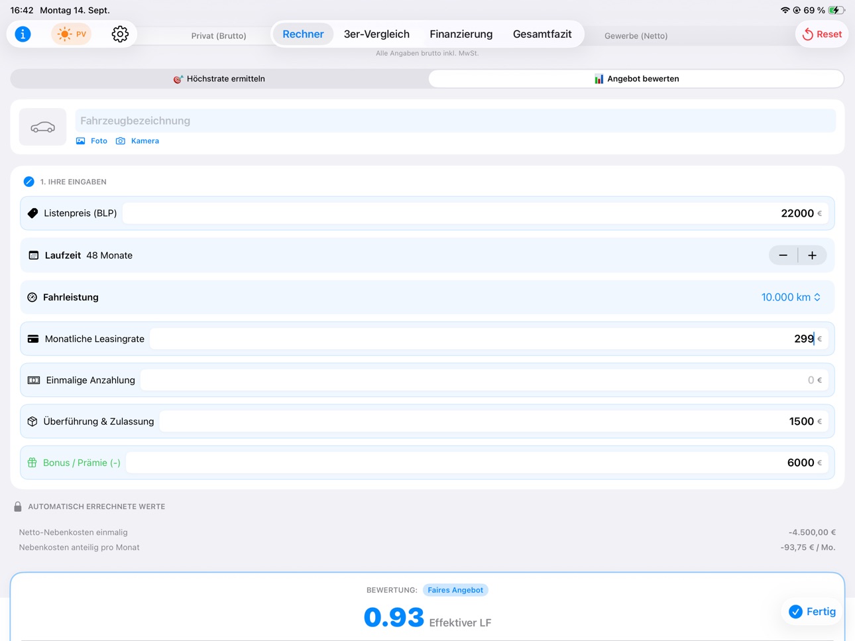Click the Bonus / Prämie field

(x=477, y=463)
